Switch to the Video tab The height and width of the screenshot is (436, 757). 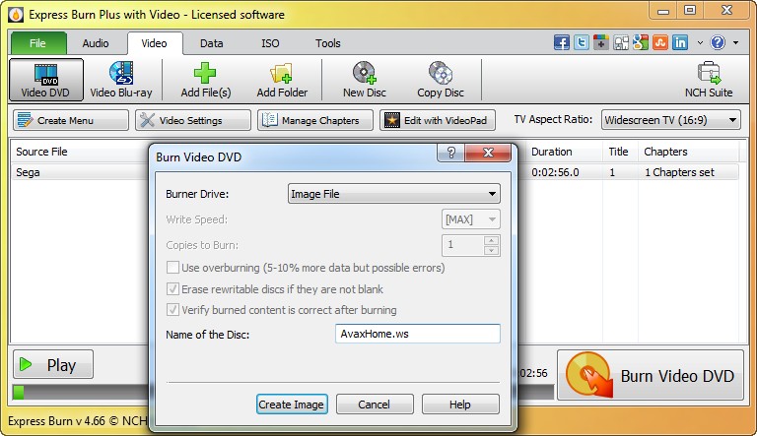pyautogui.click(x=155, y=43)
